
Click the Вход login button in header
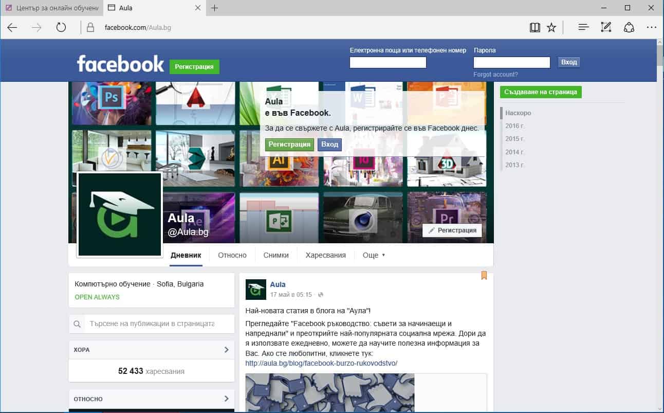pos(569,62)
